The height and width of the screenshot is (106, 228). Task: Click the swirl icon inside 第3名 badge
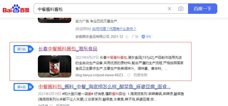[x=30, y=49]
